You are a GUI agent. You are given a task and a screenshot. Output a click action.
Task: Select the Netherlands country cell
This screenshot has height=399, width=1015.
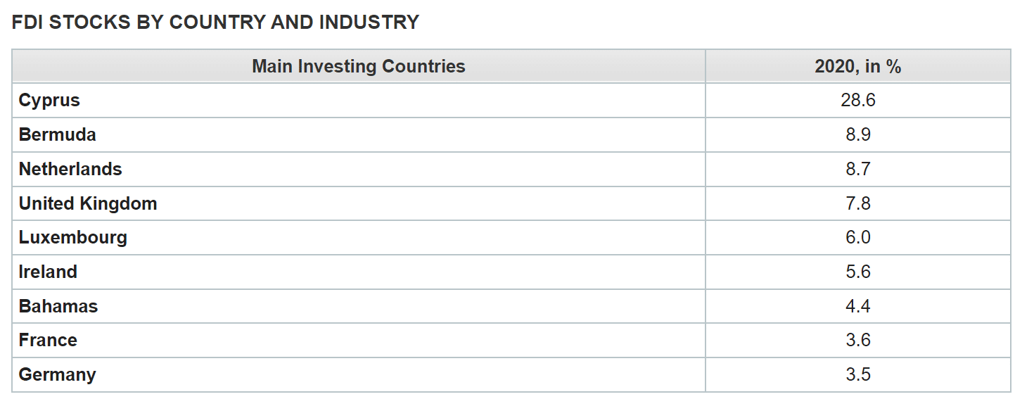[70, 169]
